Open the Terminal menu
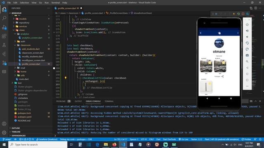Viewport: 264px width, 148px height. coord(56,3)
